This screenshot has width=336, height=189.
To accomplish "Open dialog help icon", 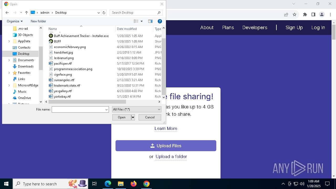I will (160, 21).
